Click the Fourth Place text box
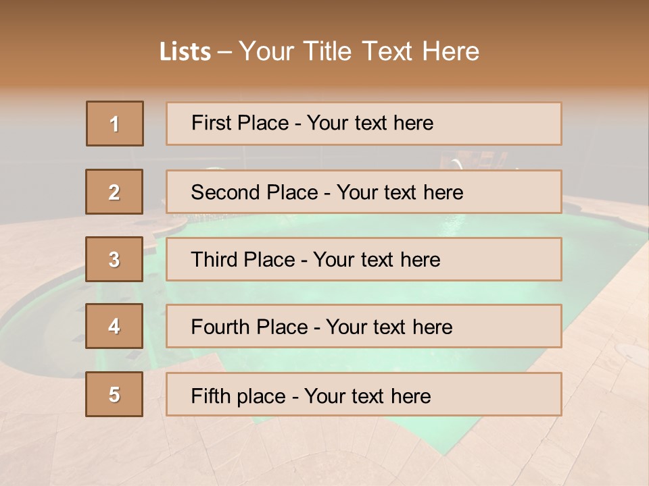Screen dimensions: 649x486 coord(507,327)
